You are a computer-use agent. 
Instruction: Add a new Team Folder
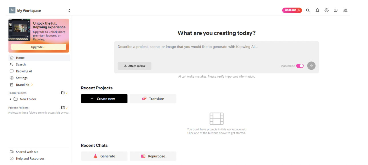[x=63, y=93]
